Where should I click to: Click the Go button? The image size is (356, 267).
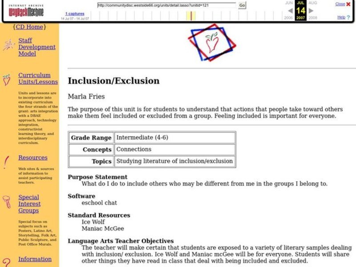[242, 5]
